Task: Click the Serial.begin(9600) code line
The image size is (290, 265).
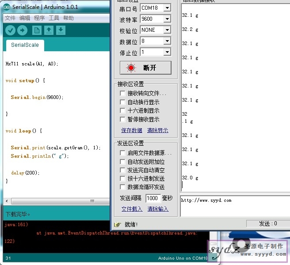Action: coord(37,98)
